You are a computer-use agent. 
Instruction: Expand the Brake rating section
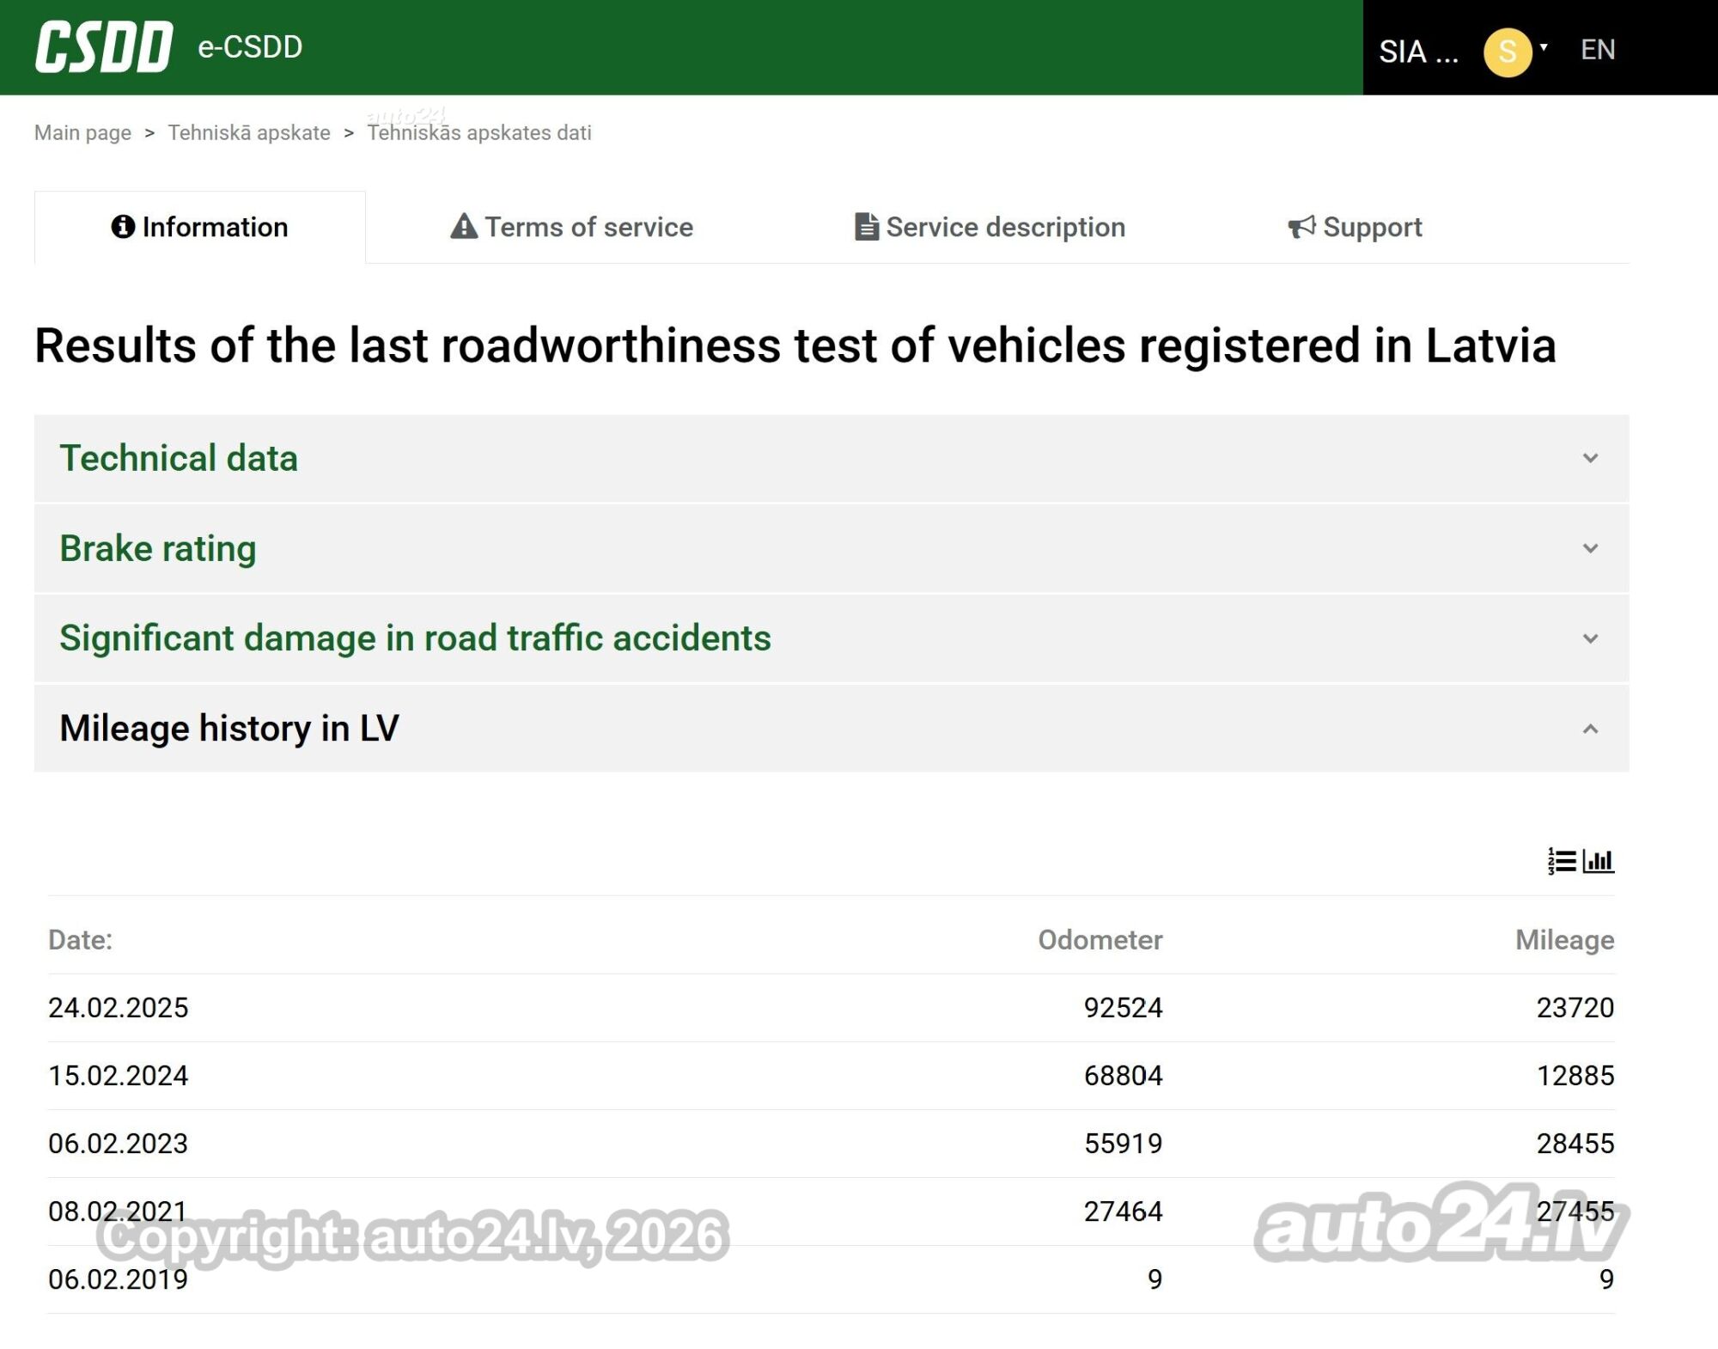point(832,548)
